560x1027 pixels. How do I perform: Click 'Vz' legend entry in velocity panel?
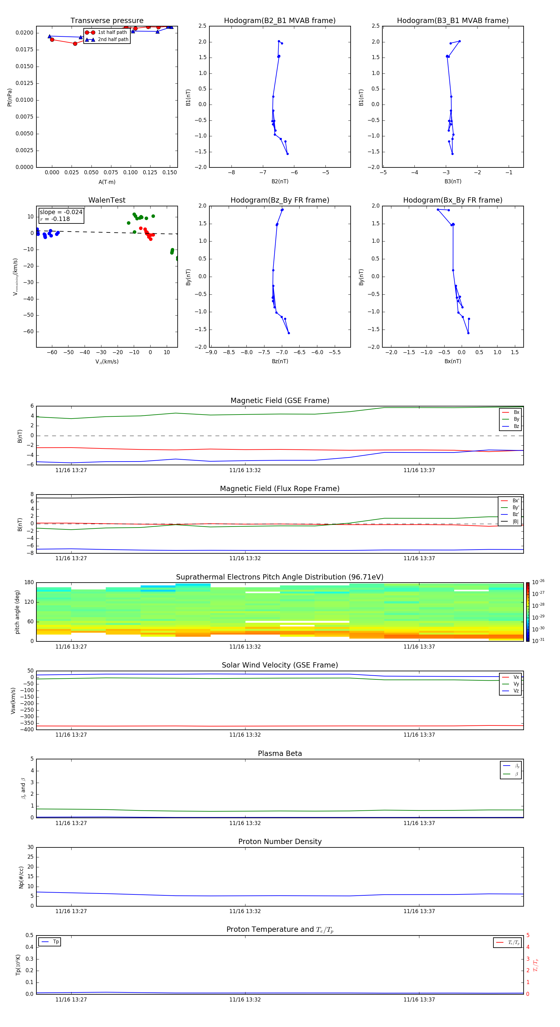click(x=511, y=691)
